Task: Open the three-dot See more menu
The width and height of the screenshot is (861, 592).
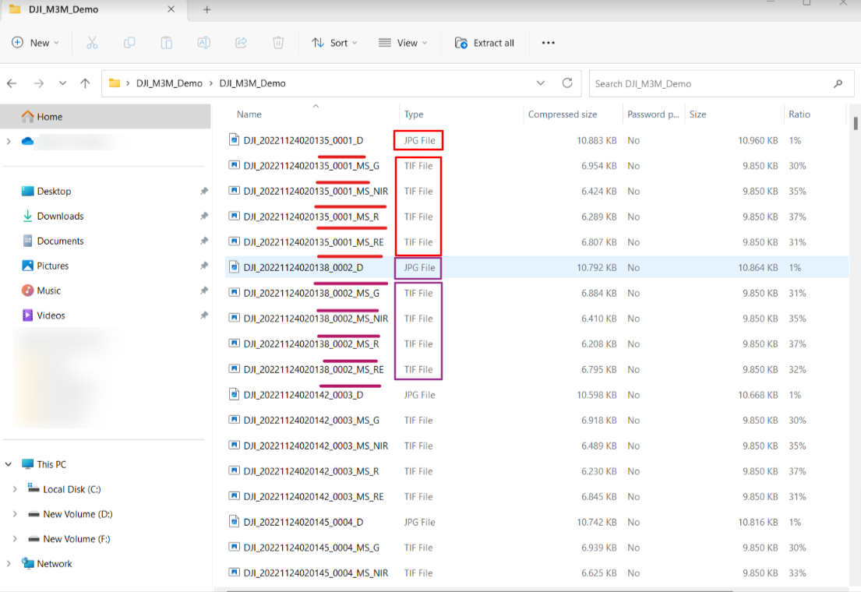Action: coord(548,43)
